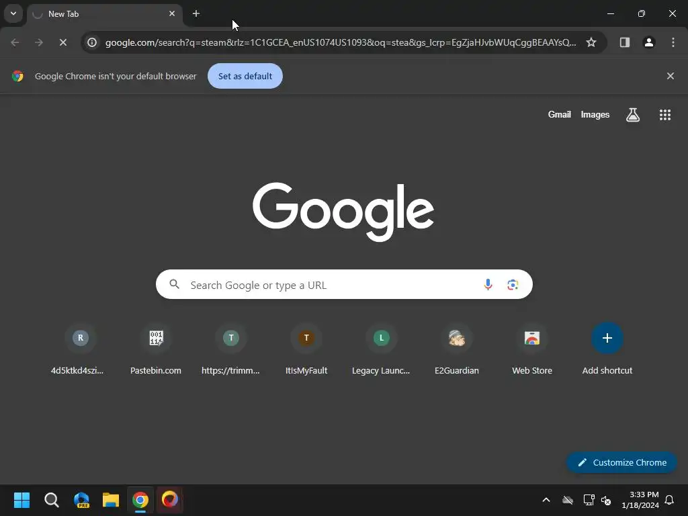The height and width of the screenshot is (516, 688).
Task: Open the Chrome profile menu
Action: point(649,42)
